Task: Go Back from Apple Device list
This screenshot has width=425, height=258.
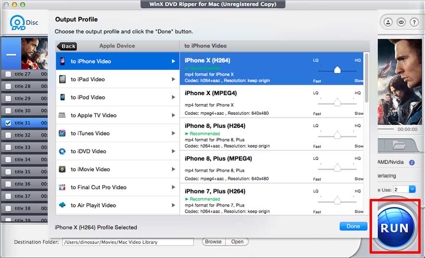Action: [x=66, y=46]
